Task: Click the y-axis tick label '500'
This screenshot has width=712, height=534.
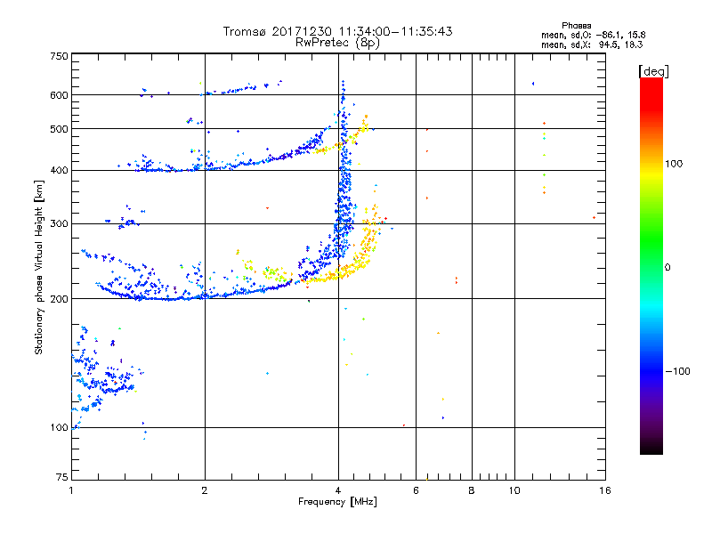Action: (x=59, y=129)
